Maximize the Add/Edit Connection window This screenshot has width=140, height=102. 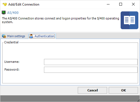coord(121,4)
